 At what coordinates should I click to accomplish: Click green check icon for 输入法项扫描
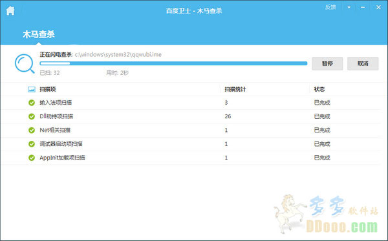tap(32, 103)
